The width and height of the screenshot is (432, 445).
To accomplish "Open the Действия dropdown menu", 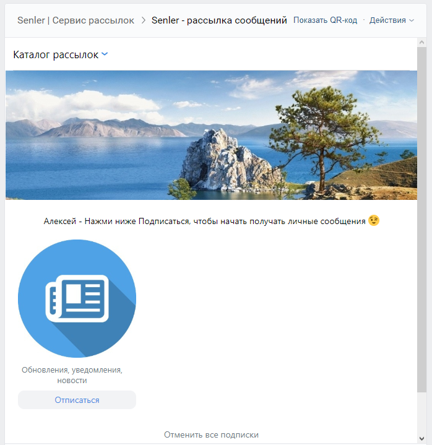I will [x=387, y=20].
